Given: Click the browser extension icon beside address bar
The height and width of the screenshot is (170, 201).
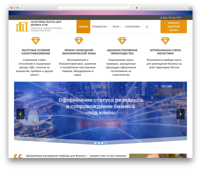Looking at the screenshot, I should [x=137, y=8].
